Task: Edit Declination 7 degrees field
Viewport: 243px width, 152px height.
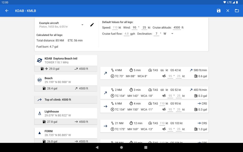Action: [156, 34]
